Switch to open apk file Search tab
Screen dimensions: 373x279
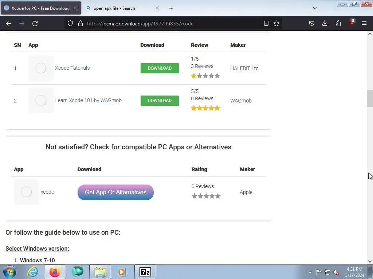(123, 8)
